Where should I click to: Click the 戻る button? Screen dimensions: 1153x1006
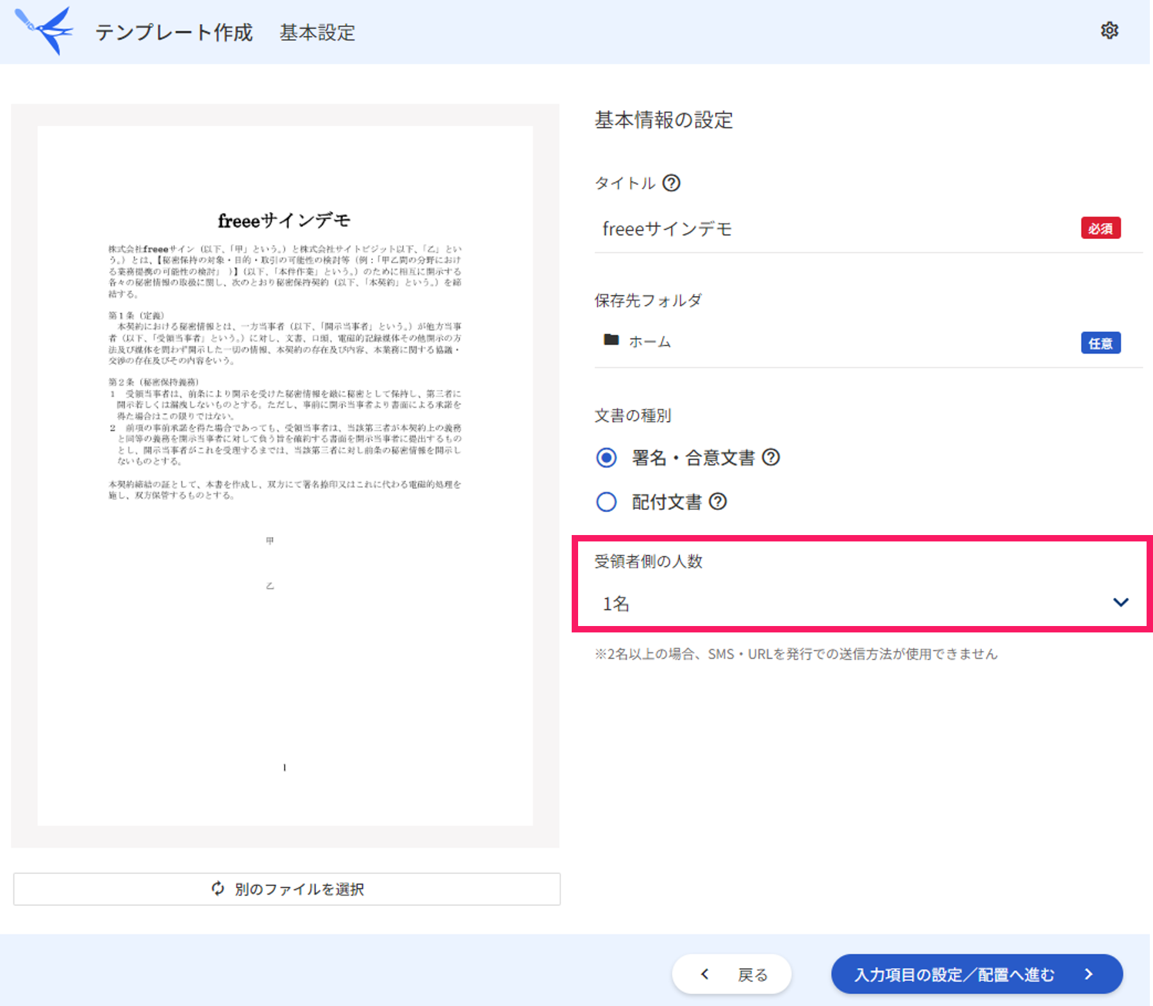tap(731, 974)
